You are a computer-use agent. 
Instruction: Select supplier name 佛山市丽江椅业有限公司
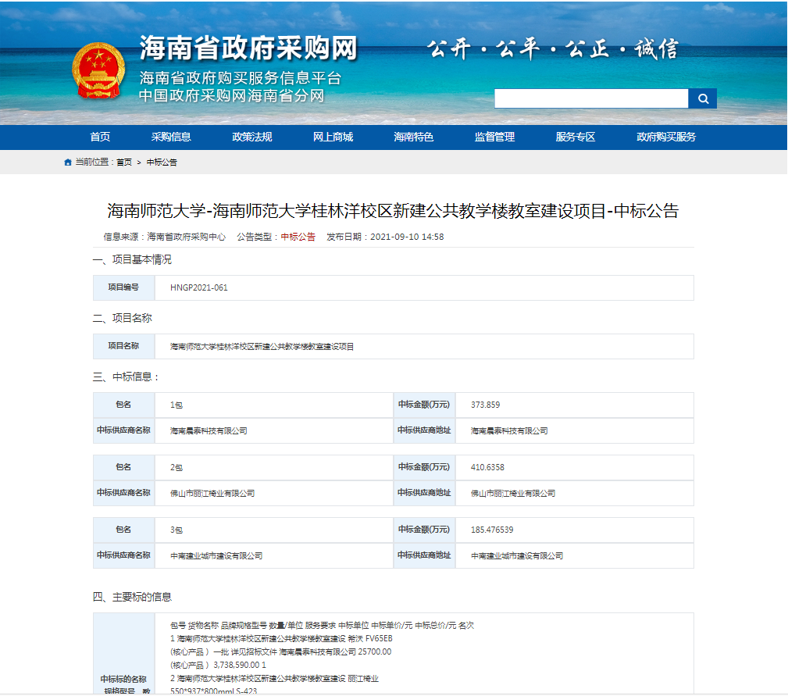(x=212, y=494)
